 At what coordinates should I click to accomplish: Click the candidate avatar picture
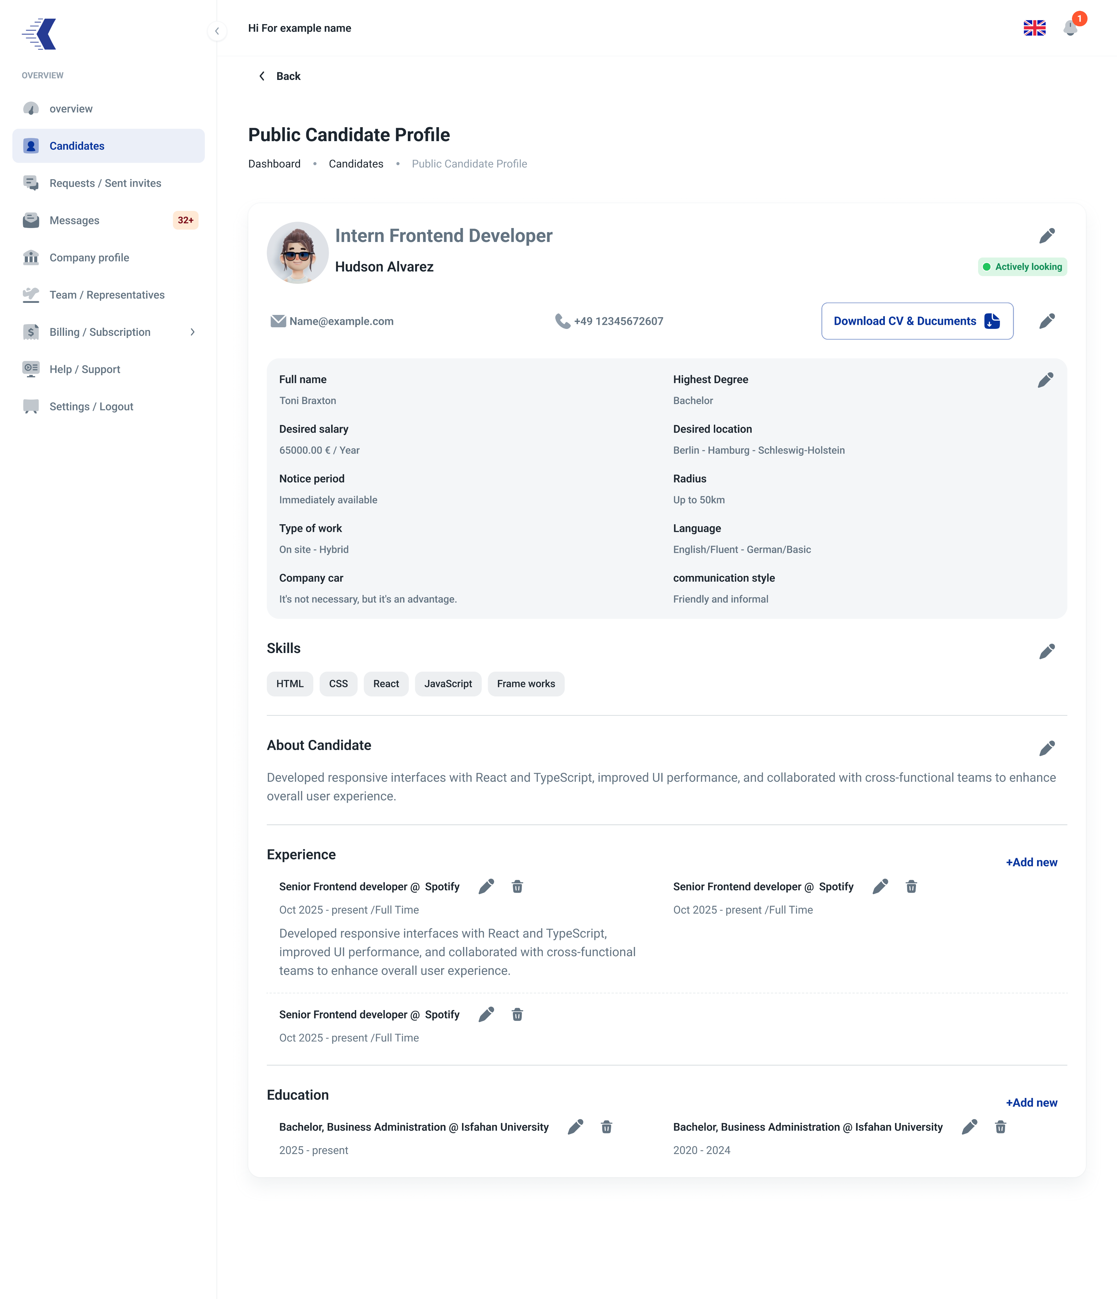coord(298,253)
